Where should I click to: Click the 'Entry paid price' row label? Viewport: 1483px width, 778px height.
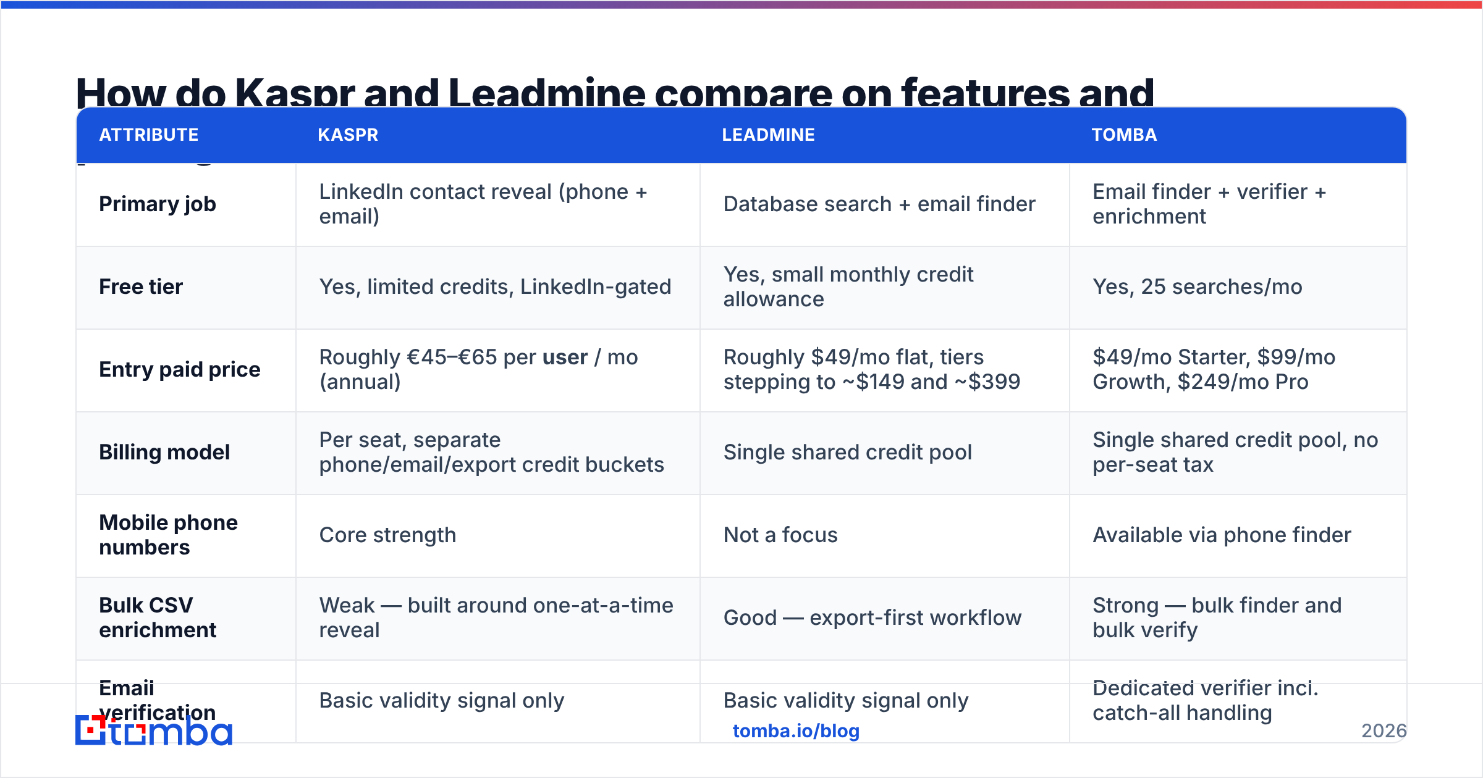(180, 369)
